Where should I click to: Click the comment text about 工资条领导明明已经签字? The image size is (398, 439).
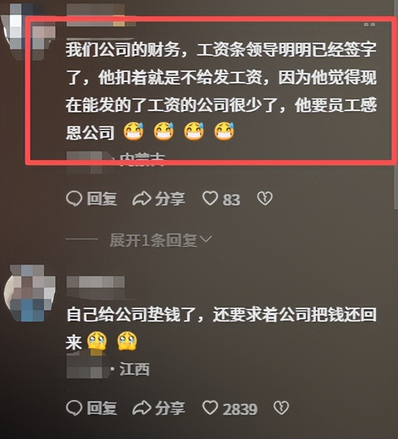pyautogui.click(x=221, y=91)
